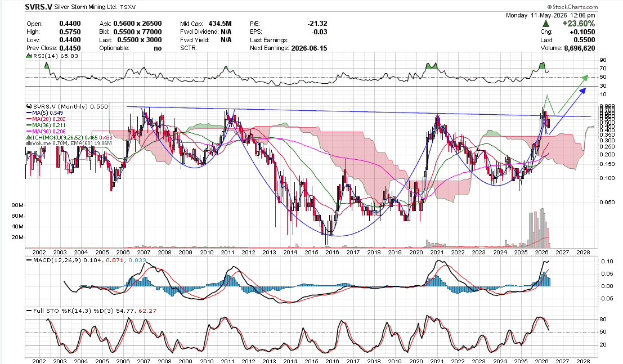Click the candlestick icon before SVRS.V (Monthly)

tap(29, 106)
